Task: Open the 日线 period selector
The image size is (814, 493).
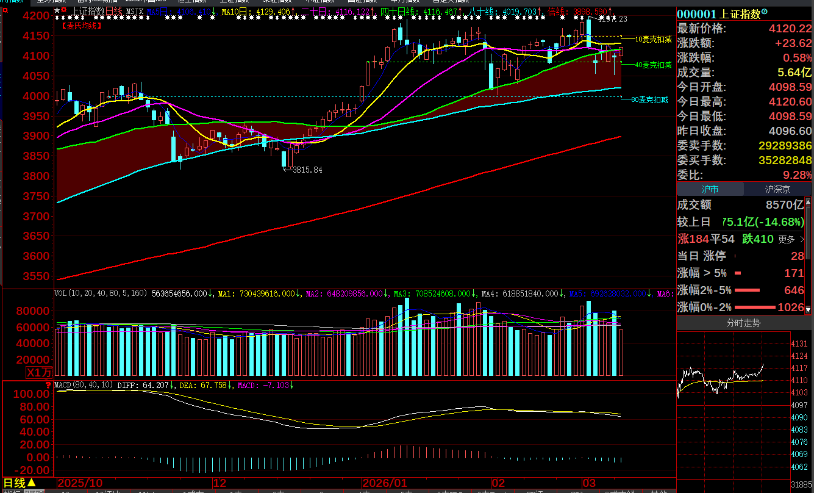Action: [20, 484]
